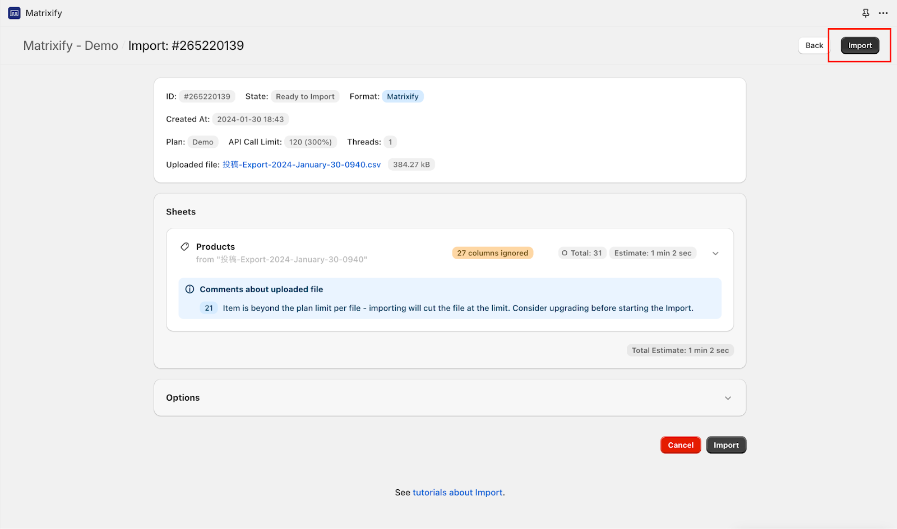Click the Estimate: 1 min 2 sec badge
897x529 pixels.
(x=653, y=253)
